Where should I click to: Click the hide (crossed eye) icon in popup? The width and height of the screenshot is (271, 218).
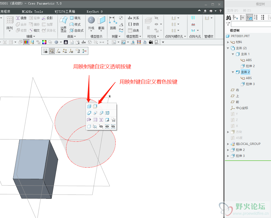(101, 127)
